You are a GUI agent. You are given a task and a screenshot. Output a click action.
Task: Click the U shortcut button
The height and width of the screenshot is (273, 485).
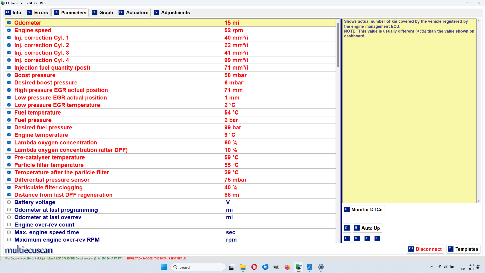357,238
